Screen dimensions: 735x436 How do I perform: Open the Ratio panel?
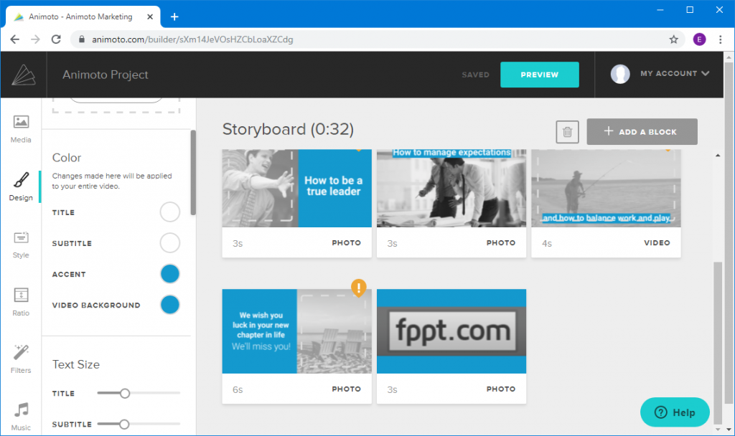21,301
